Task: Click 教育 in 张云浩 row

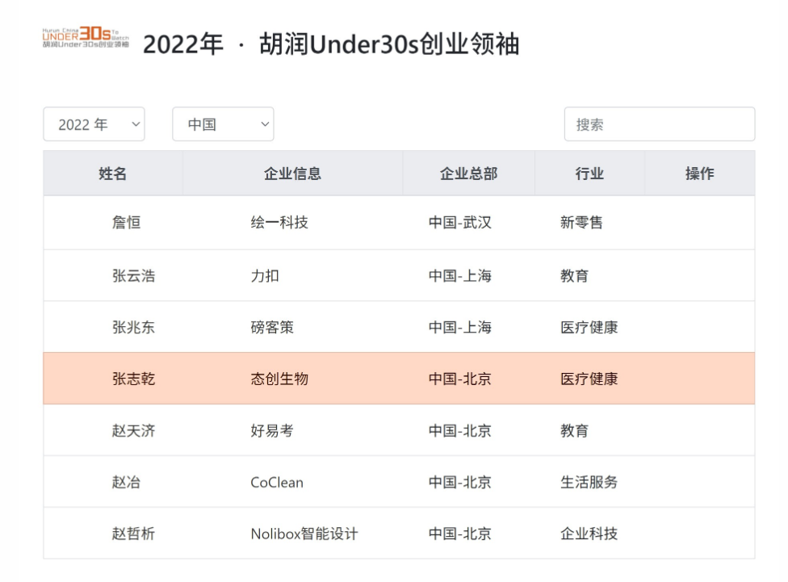Action: (x=574, y=275)
